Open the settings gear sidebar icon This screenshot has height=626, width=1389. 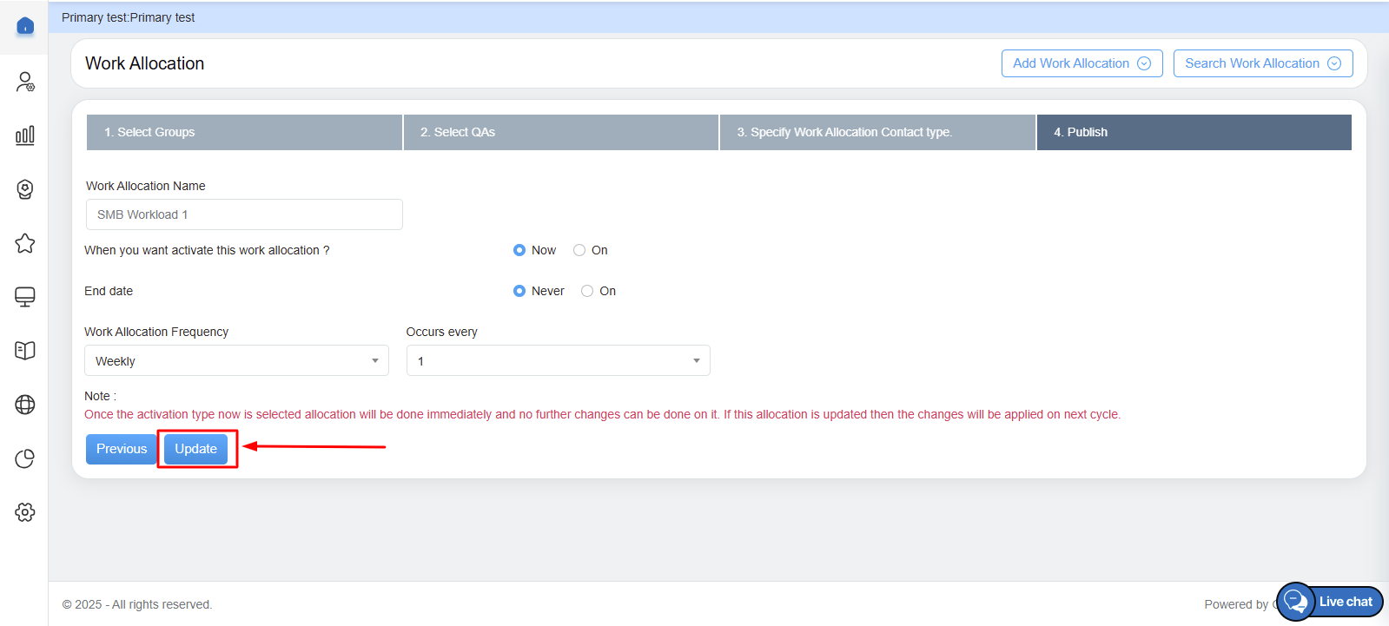[25, 512]
